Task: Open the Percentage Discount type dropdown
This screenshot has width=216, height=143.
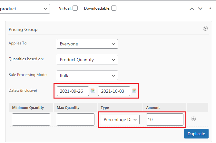Action: [120, 119]
